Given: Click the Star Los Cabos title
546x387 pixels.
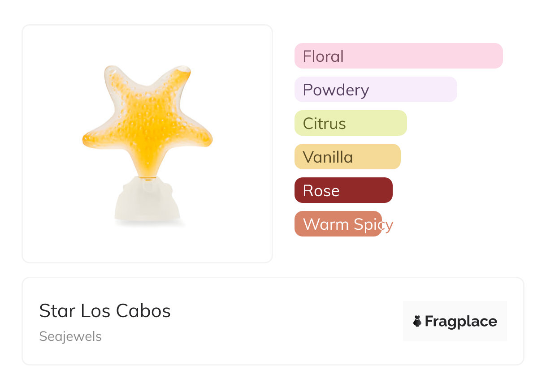Looking at the screenshot, I should [x=105, y=310].
